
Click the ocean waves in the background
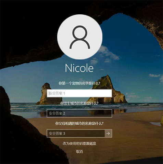click(x=137, y=106)
